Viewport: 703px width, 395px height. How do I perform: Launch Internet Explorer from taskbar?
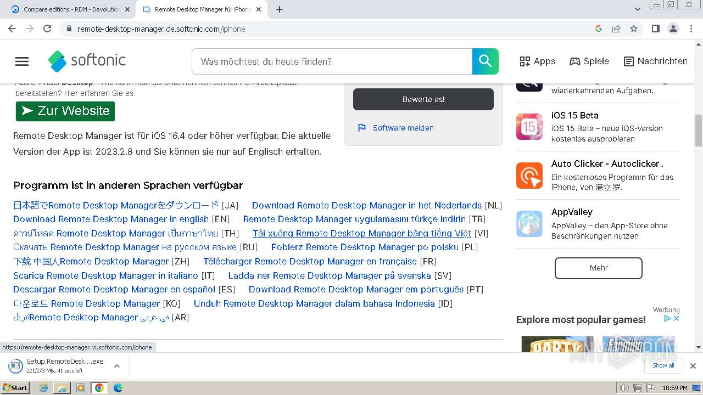44,388
